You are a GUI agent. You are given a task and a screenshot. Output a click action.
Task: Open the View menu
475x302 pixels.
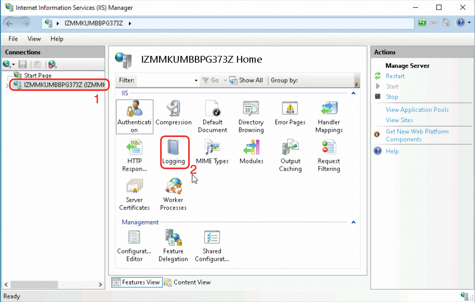tap(34, 39)
